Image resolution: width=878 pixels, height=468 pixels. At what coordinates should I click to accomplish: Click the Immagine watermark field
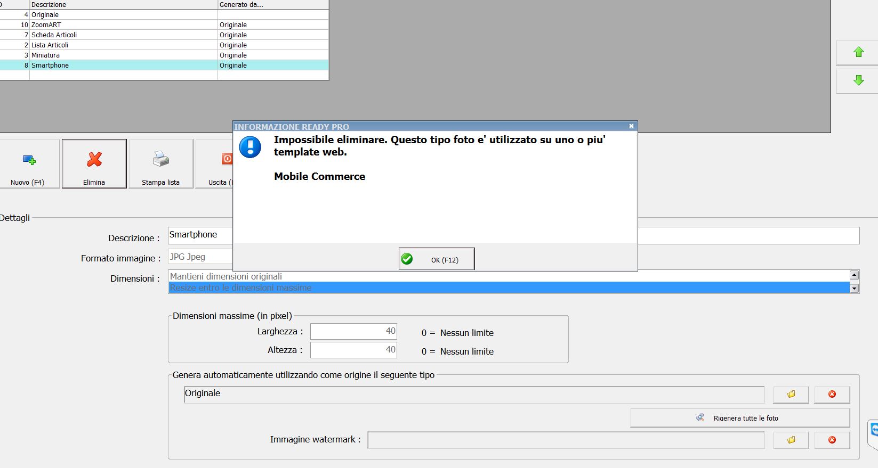[566, 440]
